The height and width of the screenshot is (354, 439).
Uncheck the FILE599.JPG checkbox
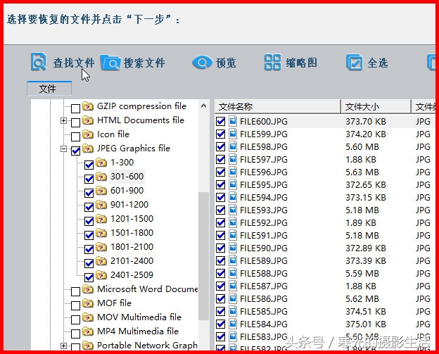(x=221, y=134)
